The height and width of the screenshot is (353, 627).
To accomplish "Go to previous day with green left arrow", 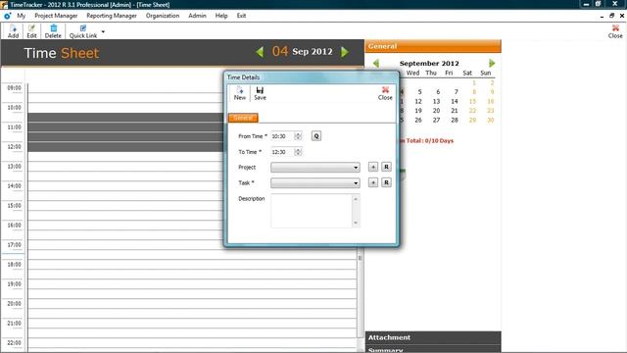I will (x=260, y=52).
